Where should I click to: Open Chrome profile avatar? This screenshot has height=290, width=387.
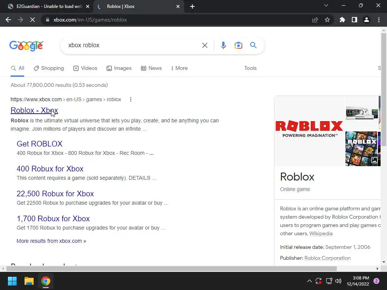click(x=367, y=20)
